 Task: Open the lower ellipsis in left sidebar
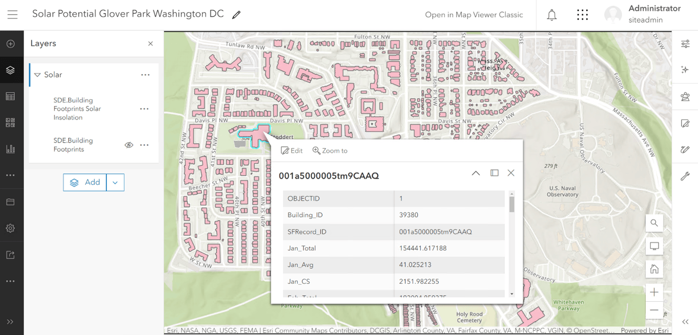point(10,281)
